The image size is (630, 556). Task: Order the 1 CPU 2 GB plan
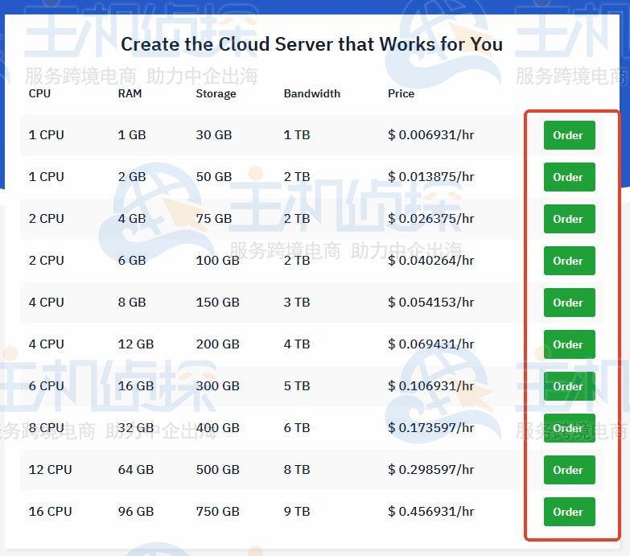[x=569, y=177]
